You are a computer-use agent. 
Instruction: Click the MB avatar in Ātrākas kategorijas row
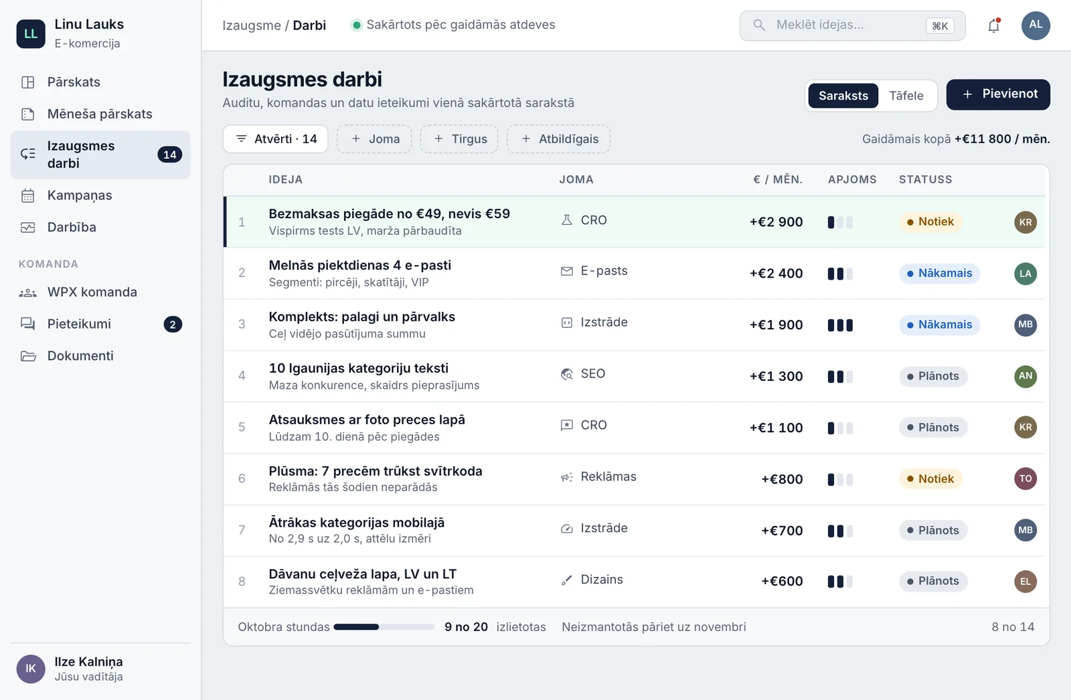(1025, 531)
